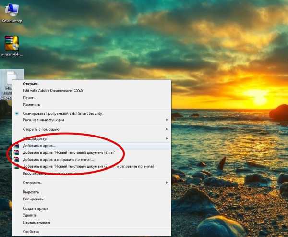Expand arrow of Открыть с помощью
Viewport: 288px width, 237px height.
click(167, 129)
